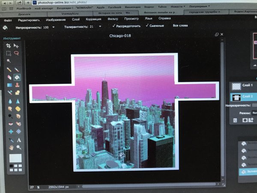Viewport: 257px width, 193px height.
Task: Choose the Lasso tool
Action: click(x=17, y=53)
